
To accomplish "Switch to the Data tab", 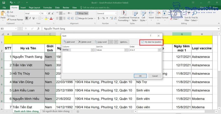I will tap(57, 8).
